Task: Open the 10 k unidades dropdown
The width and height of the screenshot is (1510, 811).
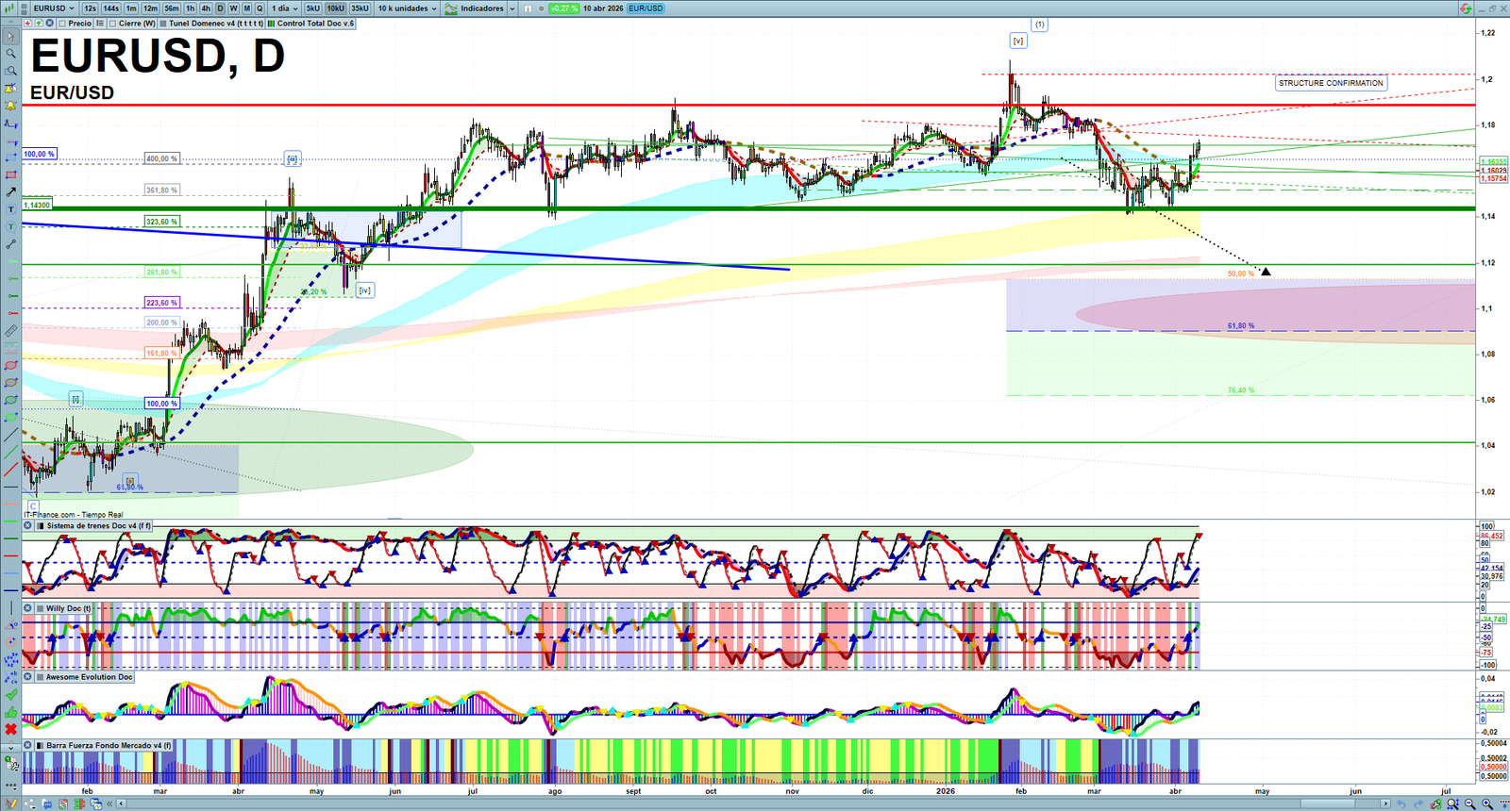Action: pos(408,8)
